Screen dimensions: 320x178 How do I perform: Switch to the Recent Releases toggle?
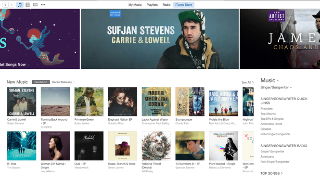(62, 82)
